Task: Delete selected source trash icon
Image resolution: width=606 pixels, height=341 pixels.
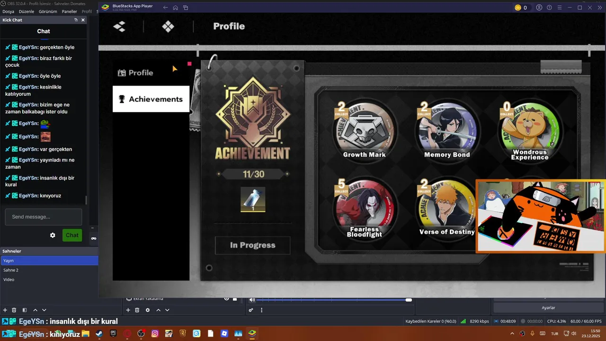Action: tap(137, 310)
